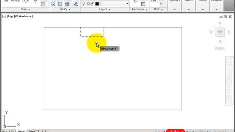
Task: Open Hatch tool dropdown arrow
Action: 47,4
